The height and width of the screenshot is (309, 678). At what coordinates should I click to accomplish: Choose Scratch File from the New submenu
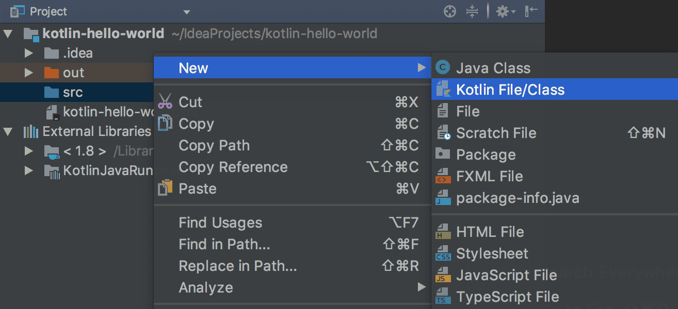[x=496, y=132]
